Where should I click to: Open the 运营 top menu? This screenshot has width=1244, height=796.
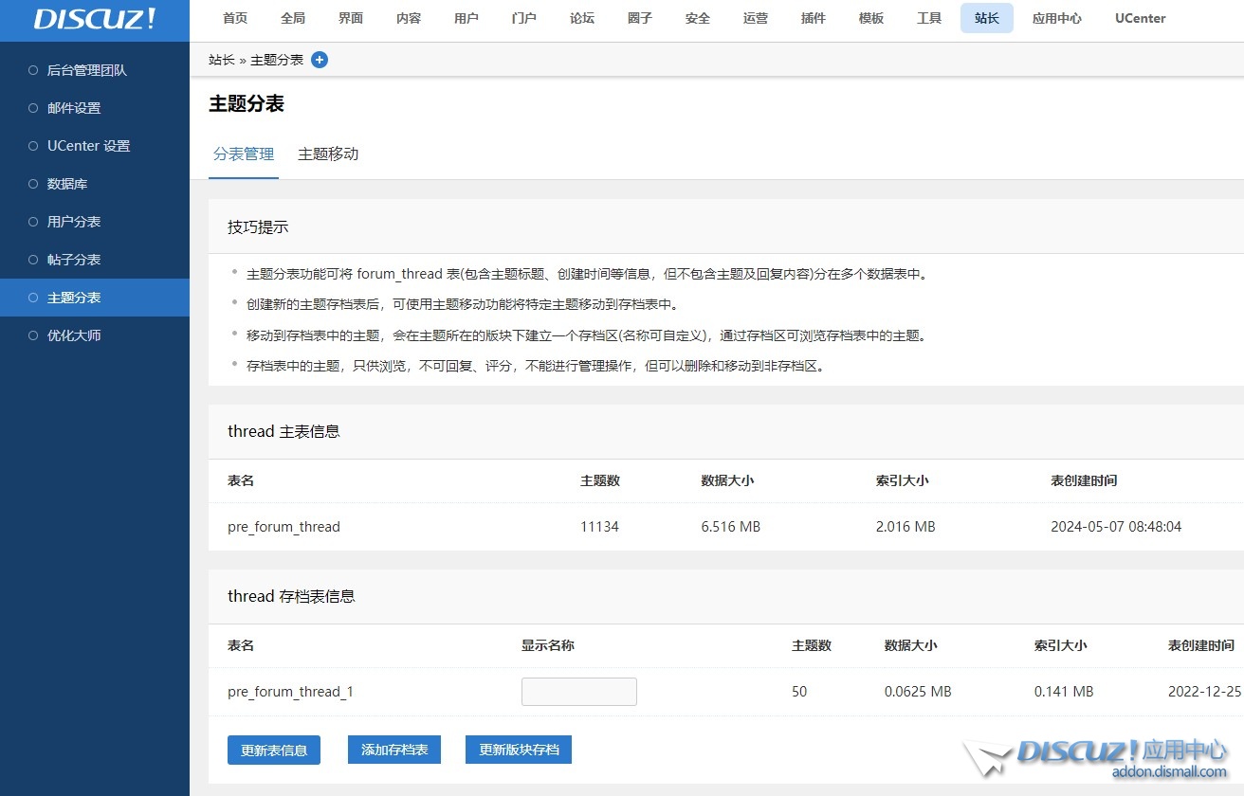tap(756, 18)
